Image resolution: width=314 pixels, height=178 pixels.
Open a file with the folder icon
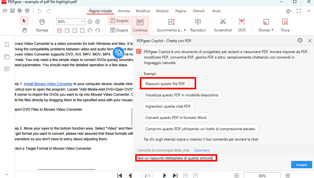coord(5,11)
